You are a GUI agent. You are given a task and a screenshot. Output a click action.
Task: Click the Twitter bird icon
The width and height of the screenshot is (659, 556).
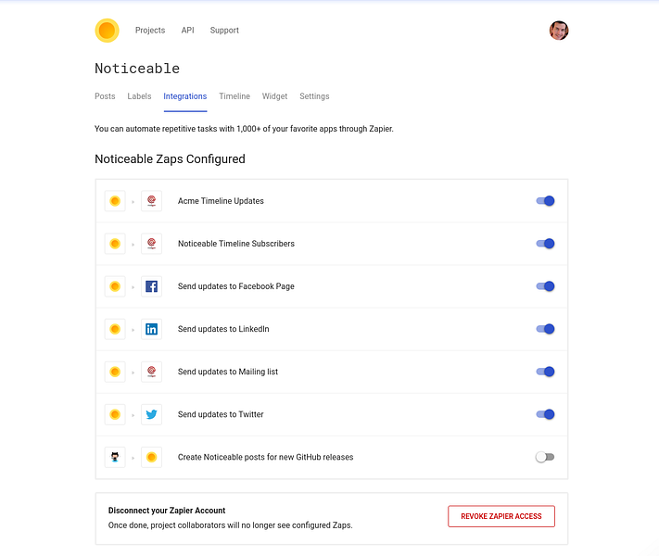coord(151,414)
